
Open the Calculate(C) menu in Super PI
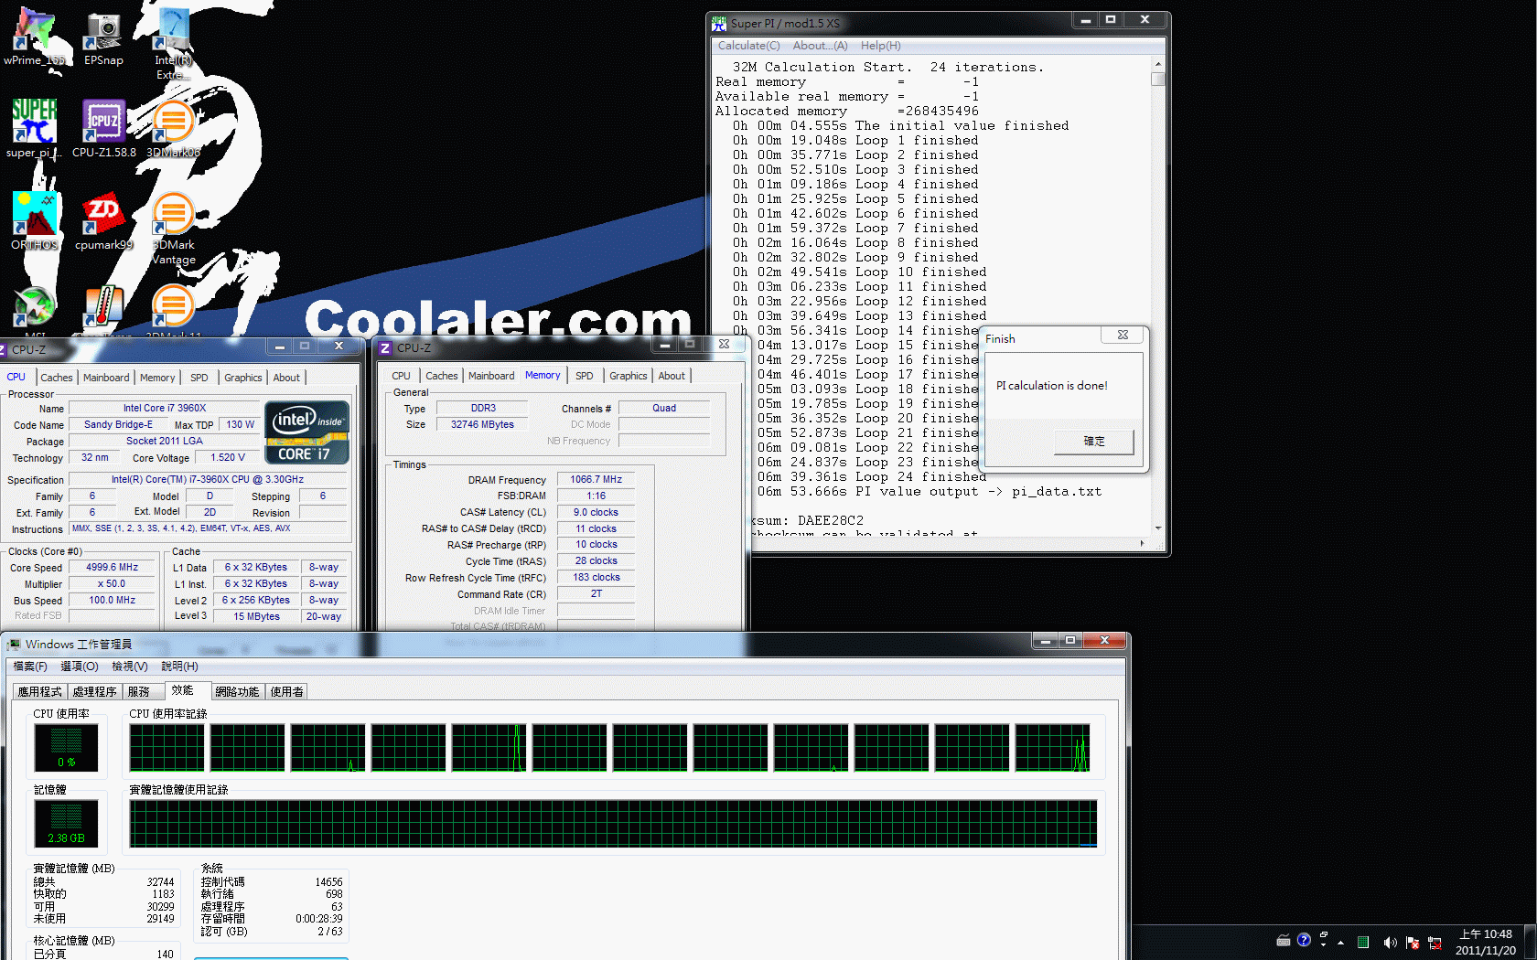(748, 46)
